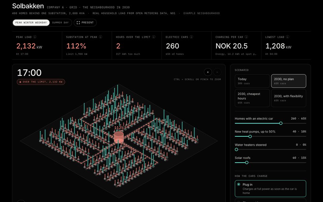Screen dimensions: 323x202
Task: Click the Homes with an electric car slider handle
Action: coord(281,123)
